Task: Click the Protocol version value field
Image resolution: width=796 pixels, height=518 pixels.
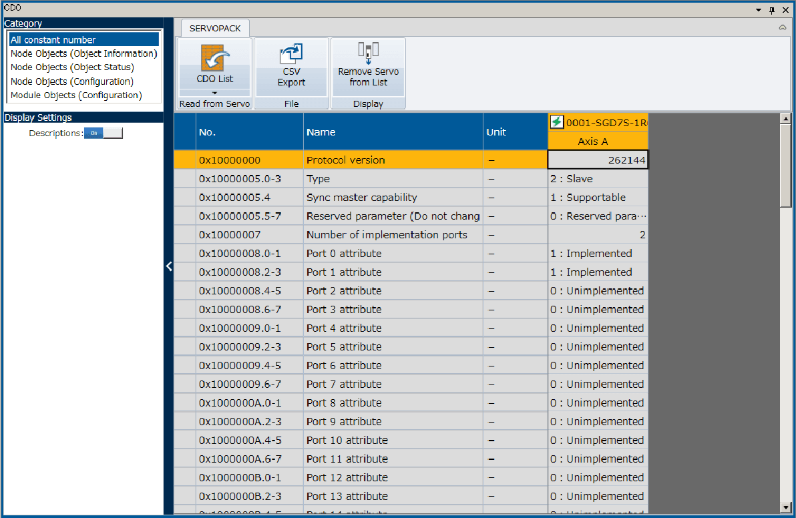Action: (x=598, y=160)
